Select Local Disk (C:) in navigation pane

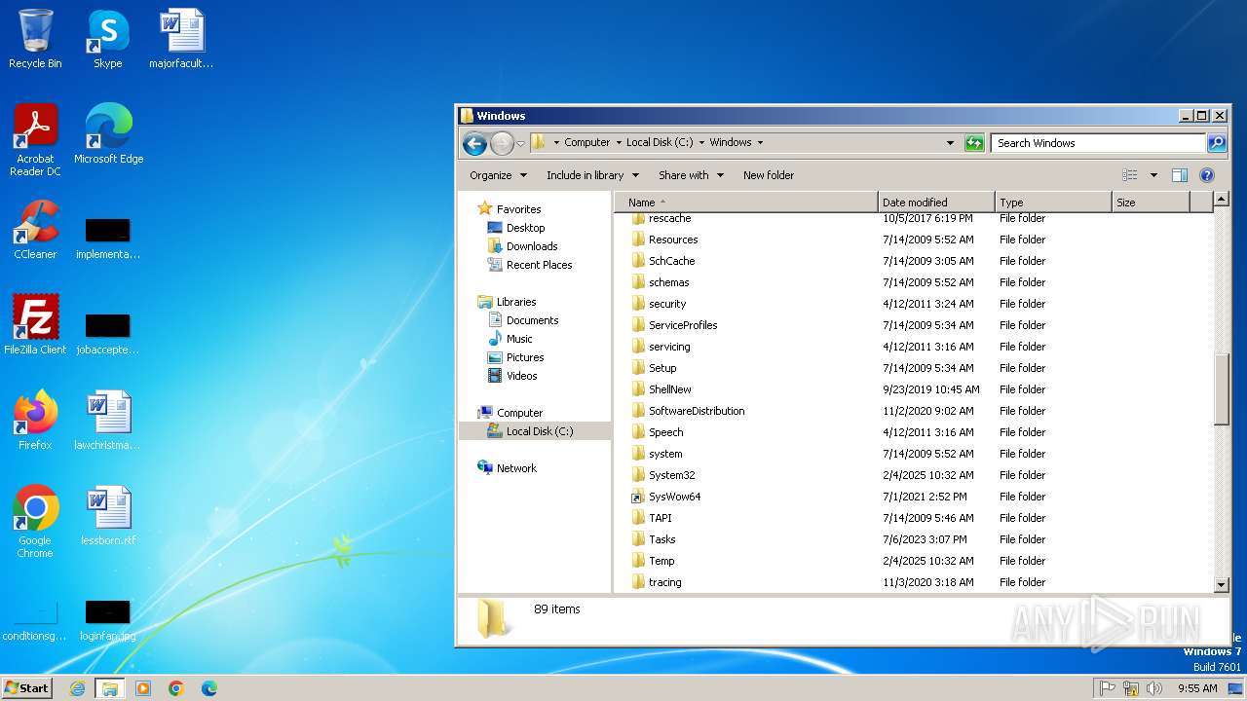click(x=539, y=431)
